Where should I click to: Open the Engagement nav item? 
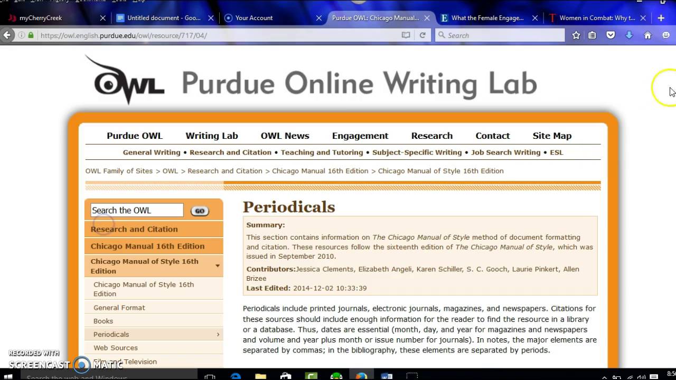pyautogui.click(x=360, y=136)
